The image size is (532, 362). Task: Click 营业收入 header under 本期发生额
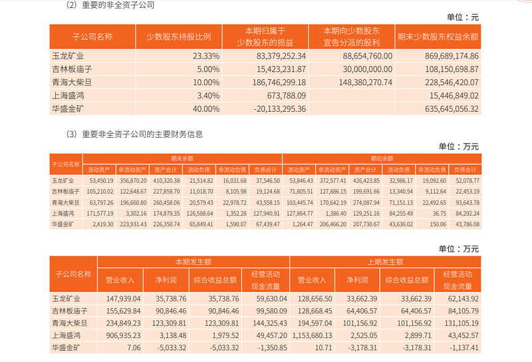120,280
